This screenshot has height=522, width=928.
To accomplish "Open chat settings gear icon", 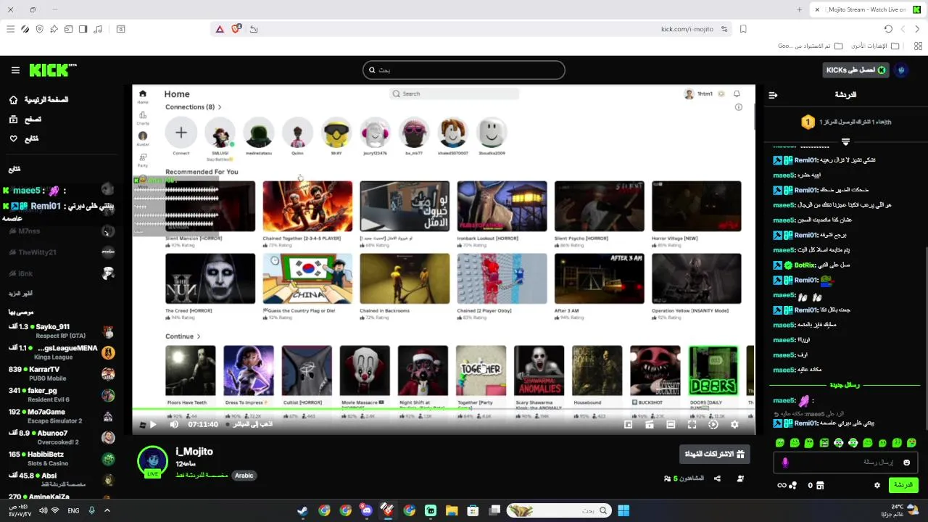I will (877, 486).
